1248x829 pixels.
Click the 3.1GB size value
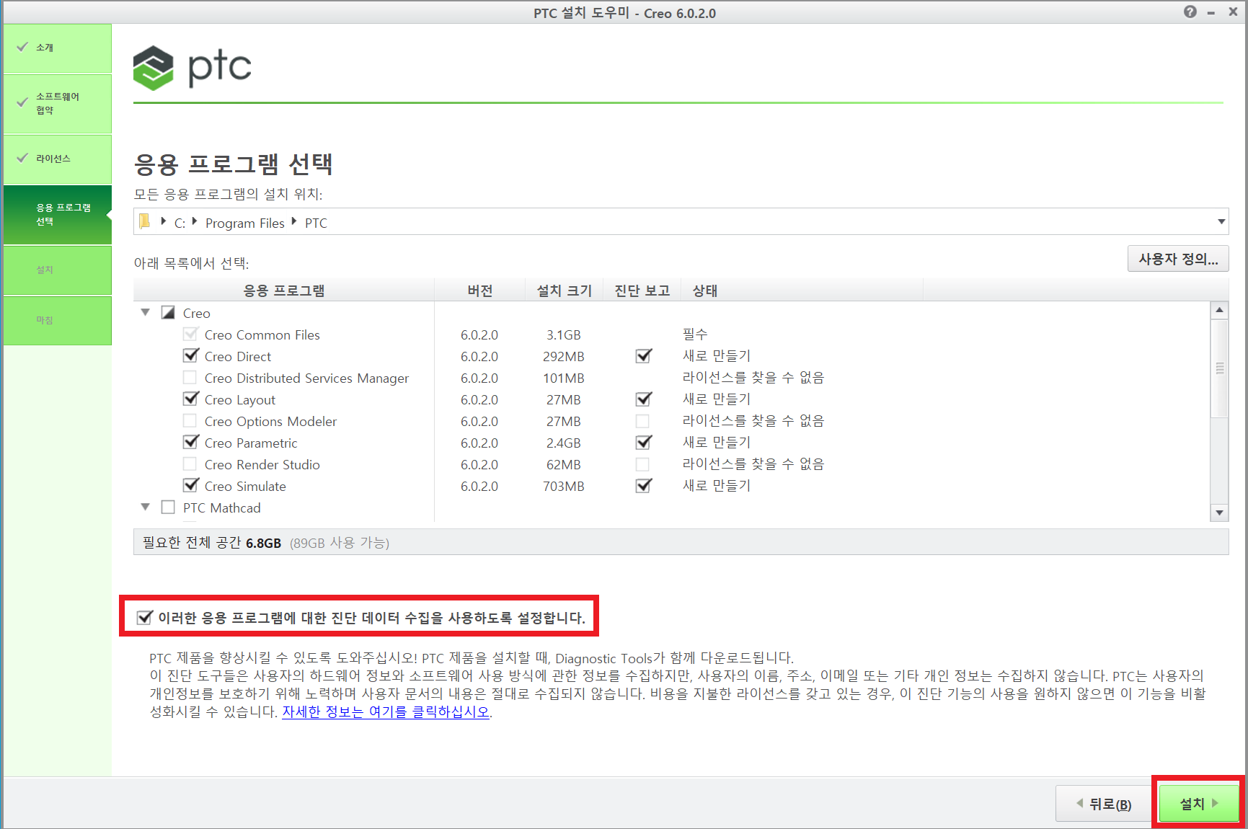coord(563,334)
